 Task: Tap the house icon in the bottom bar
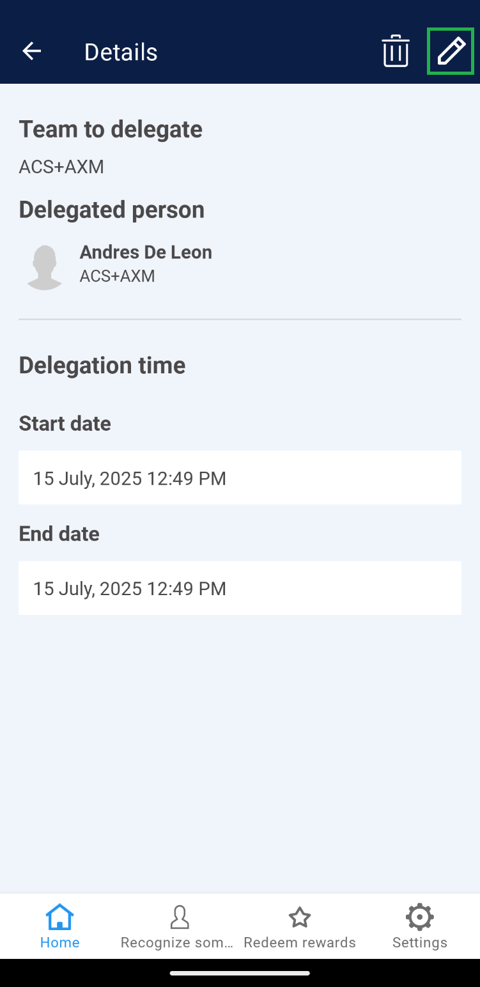pyautogui.click(x=59, y=917)
